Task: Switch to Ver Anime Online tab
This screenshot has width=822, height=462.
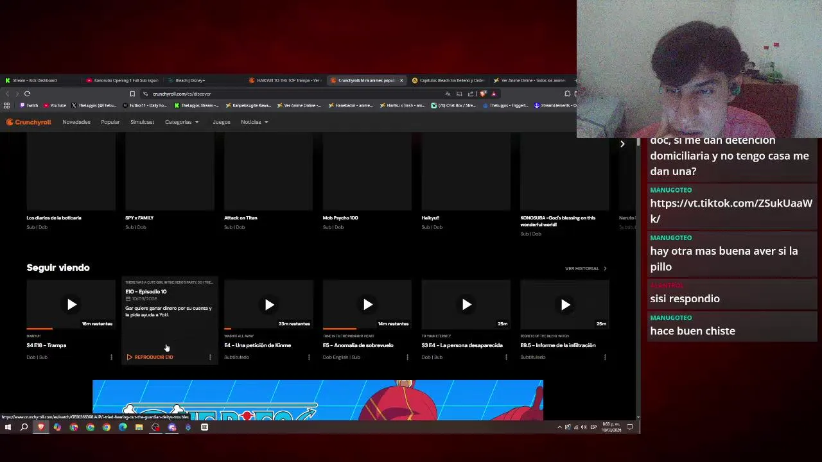Action: (529, 80)
